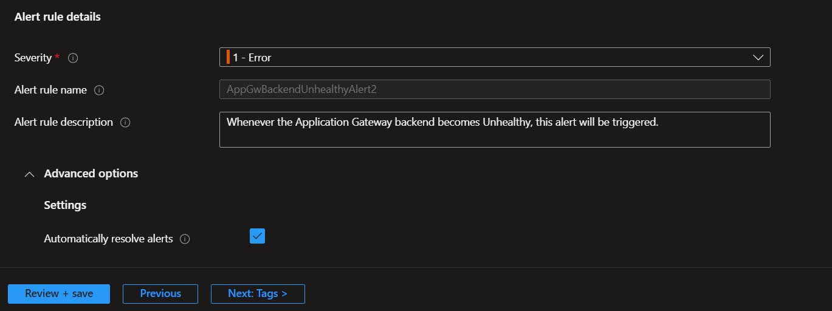
Task: Click the AppGwBackendUnhealthyAlert2 name field
Action: [x=495, y=89]
